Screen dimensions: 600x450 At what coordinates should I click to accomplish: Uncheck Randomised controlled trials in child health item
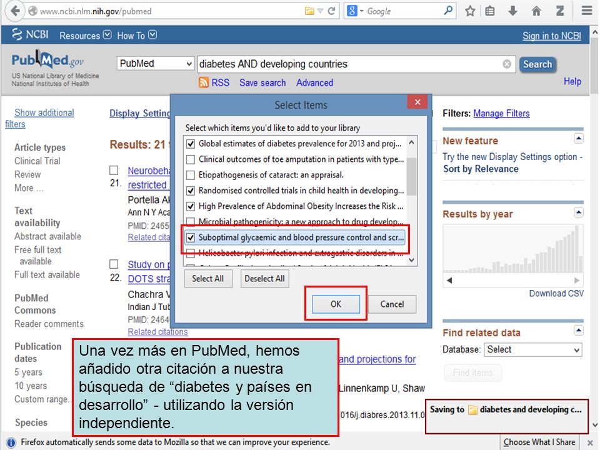click(190, 191)
